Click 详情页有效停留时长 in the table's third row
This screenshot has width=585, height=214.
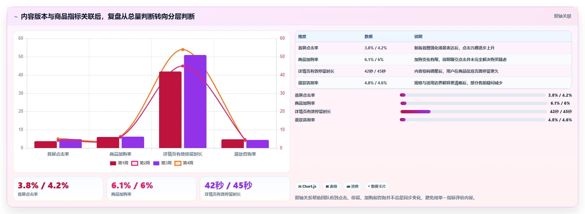pyautogui.click(x=316, y=71)
